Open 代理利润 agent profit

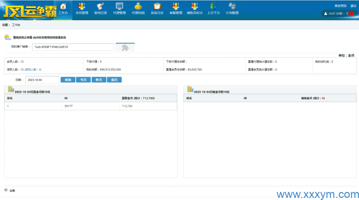pos(138,9)
